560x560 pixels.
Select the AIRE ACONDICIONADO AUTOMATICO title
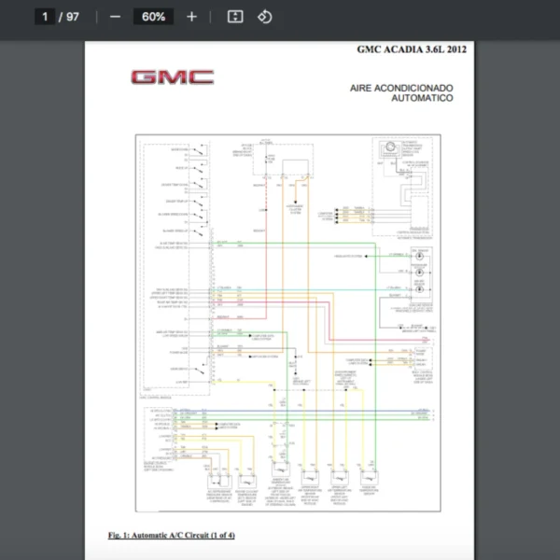point(402,91)
